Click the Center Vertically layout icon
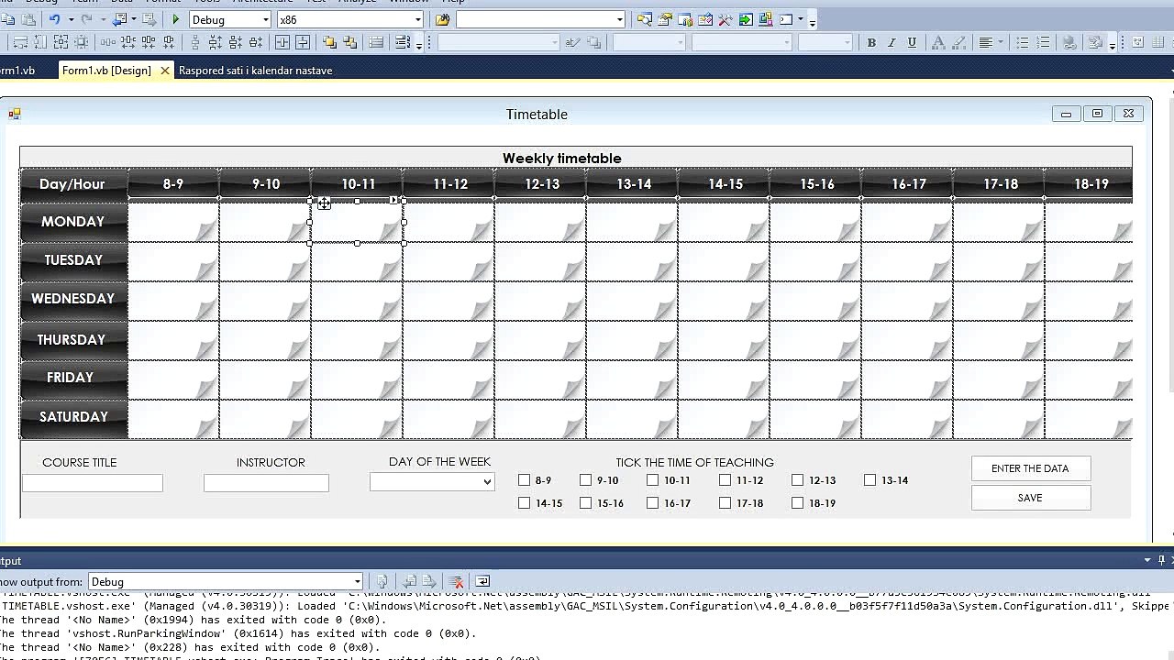The image size is (1174, 660). click(303, 42)
